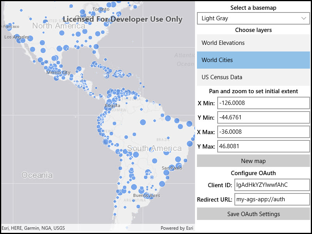This screenshot has height=234, width=312.
Task: Click the Esri, HERE, Garmin attribution text
Action: (x=33, y=228)
